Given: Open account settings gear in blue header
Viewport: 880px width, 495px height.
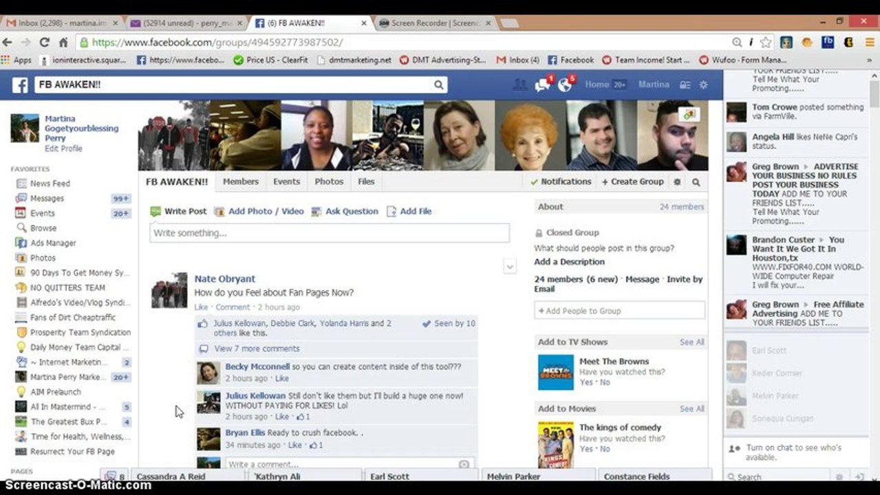Looking at the screenshot, I should (x=703, y=85).
